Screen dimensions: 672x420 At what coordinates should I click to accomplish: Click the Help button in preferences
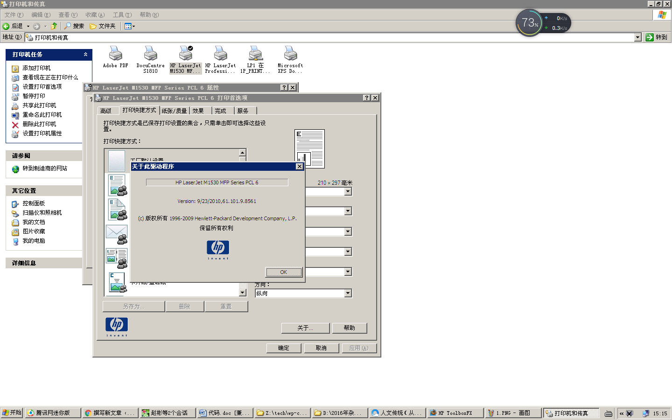point(349,328)
